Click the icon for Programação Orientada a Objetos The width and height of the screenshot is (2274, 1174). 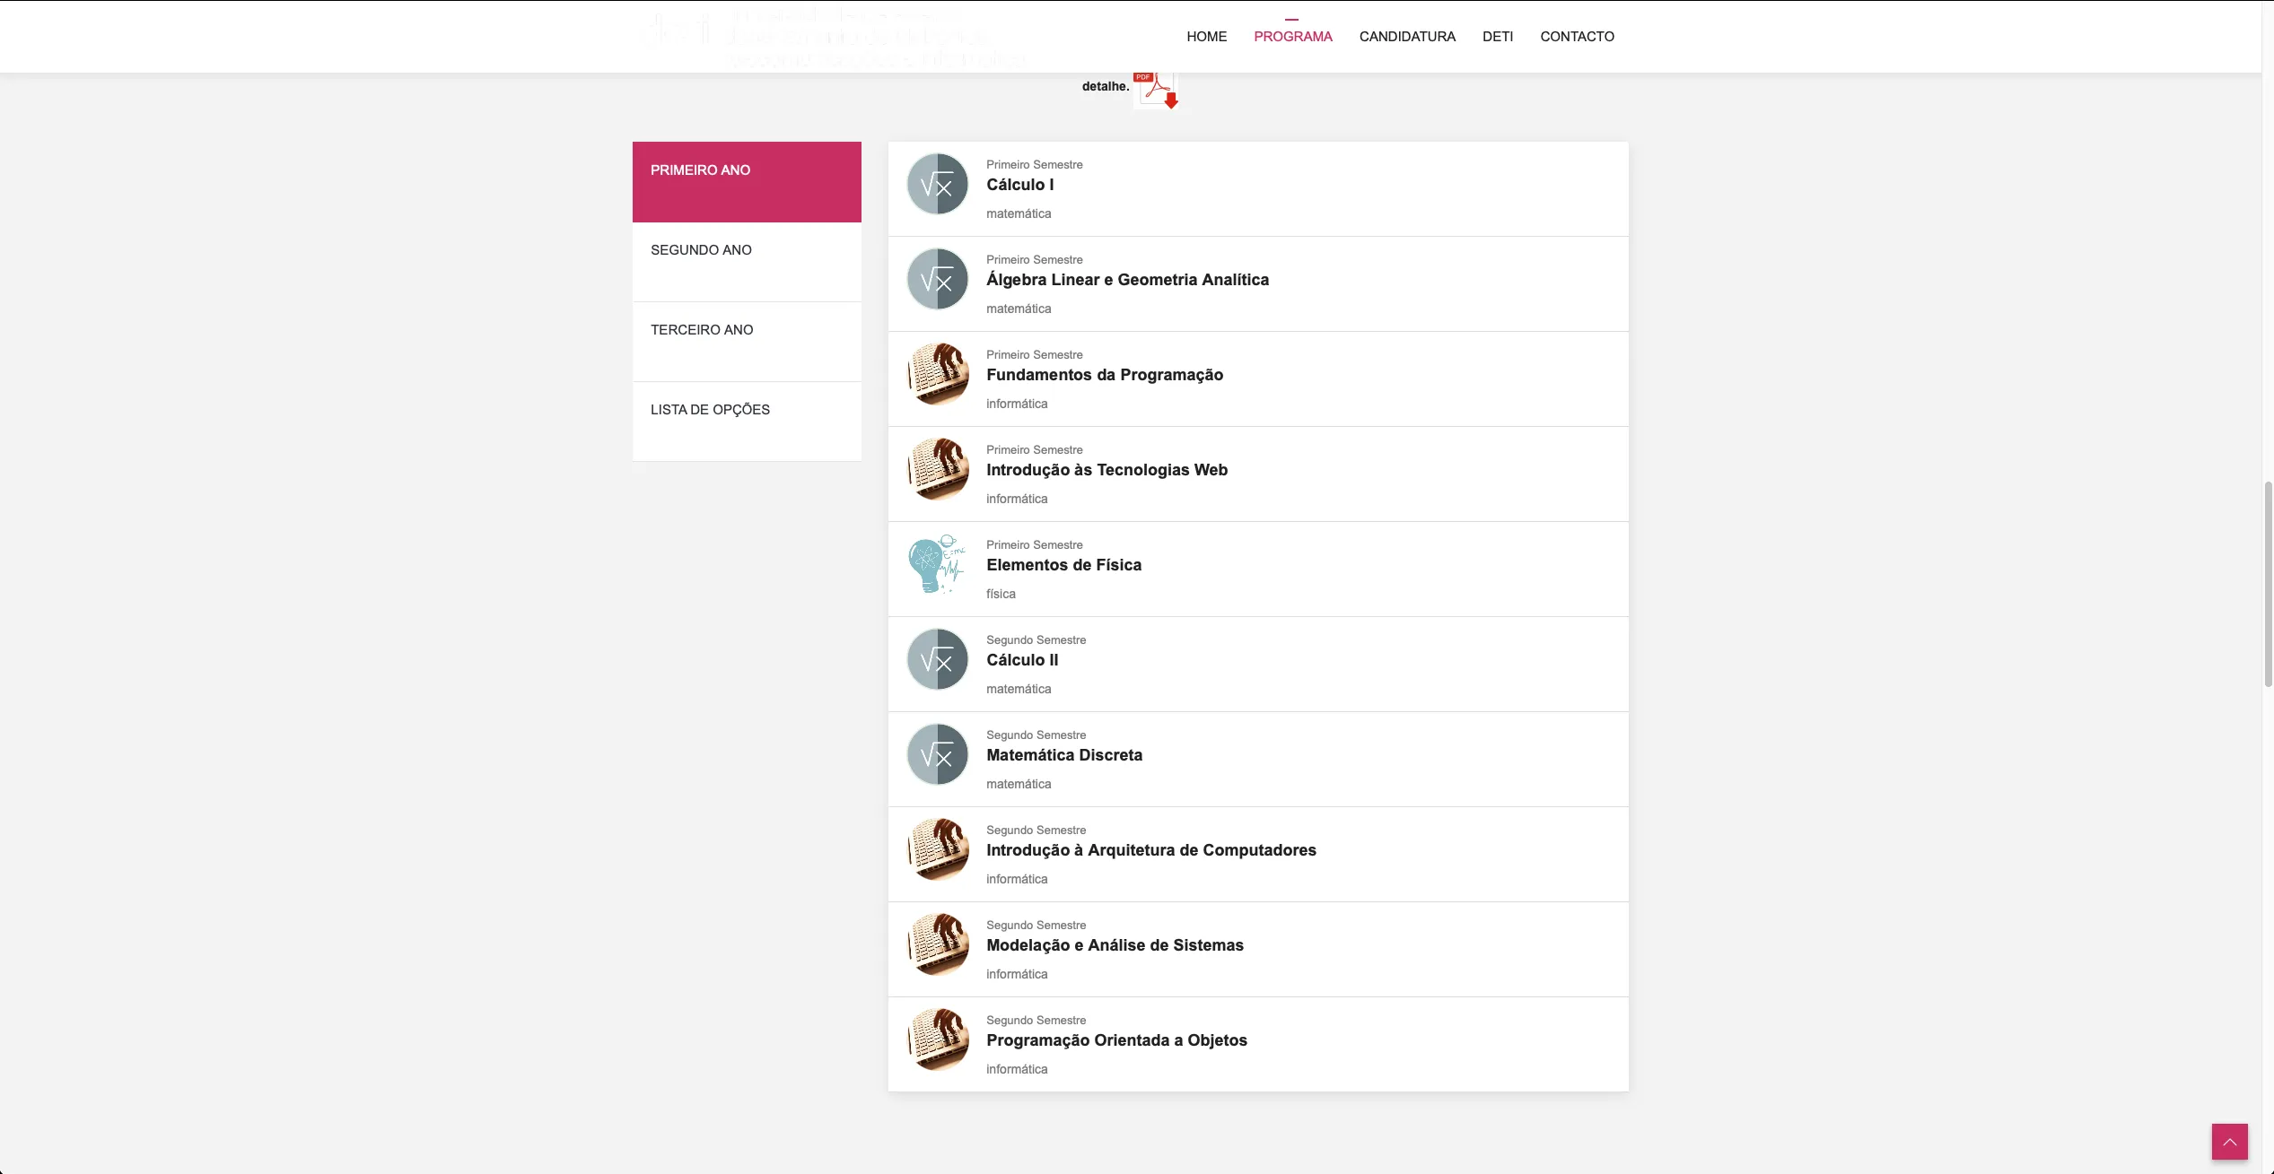[x=938, y=1039]
